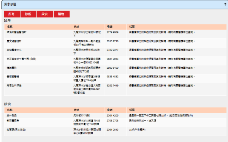The image size is (228, 142).
Task: Select the dining phone number 2708 2708
Action: tap(112, 121)
